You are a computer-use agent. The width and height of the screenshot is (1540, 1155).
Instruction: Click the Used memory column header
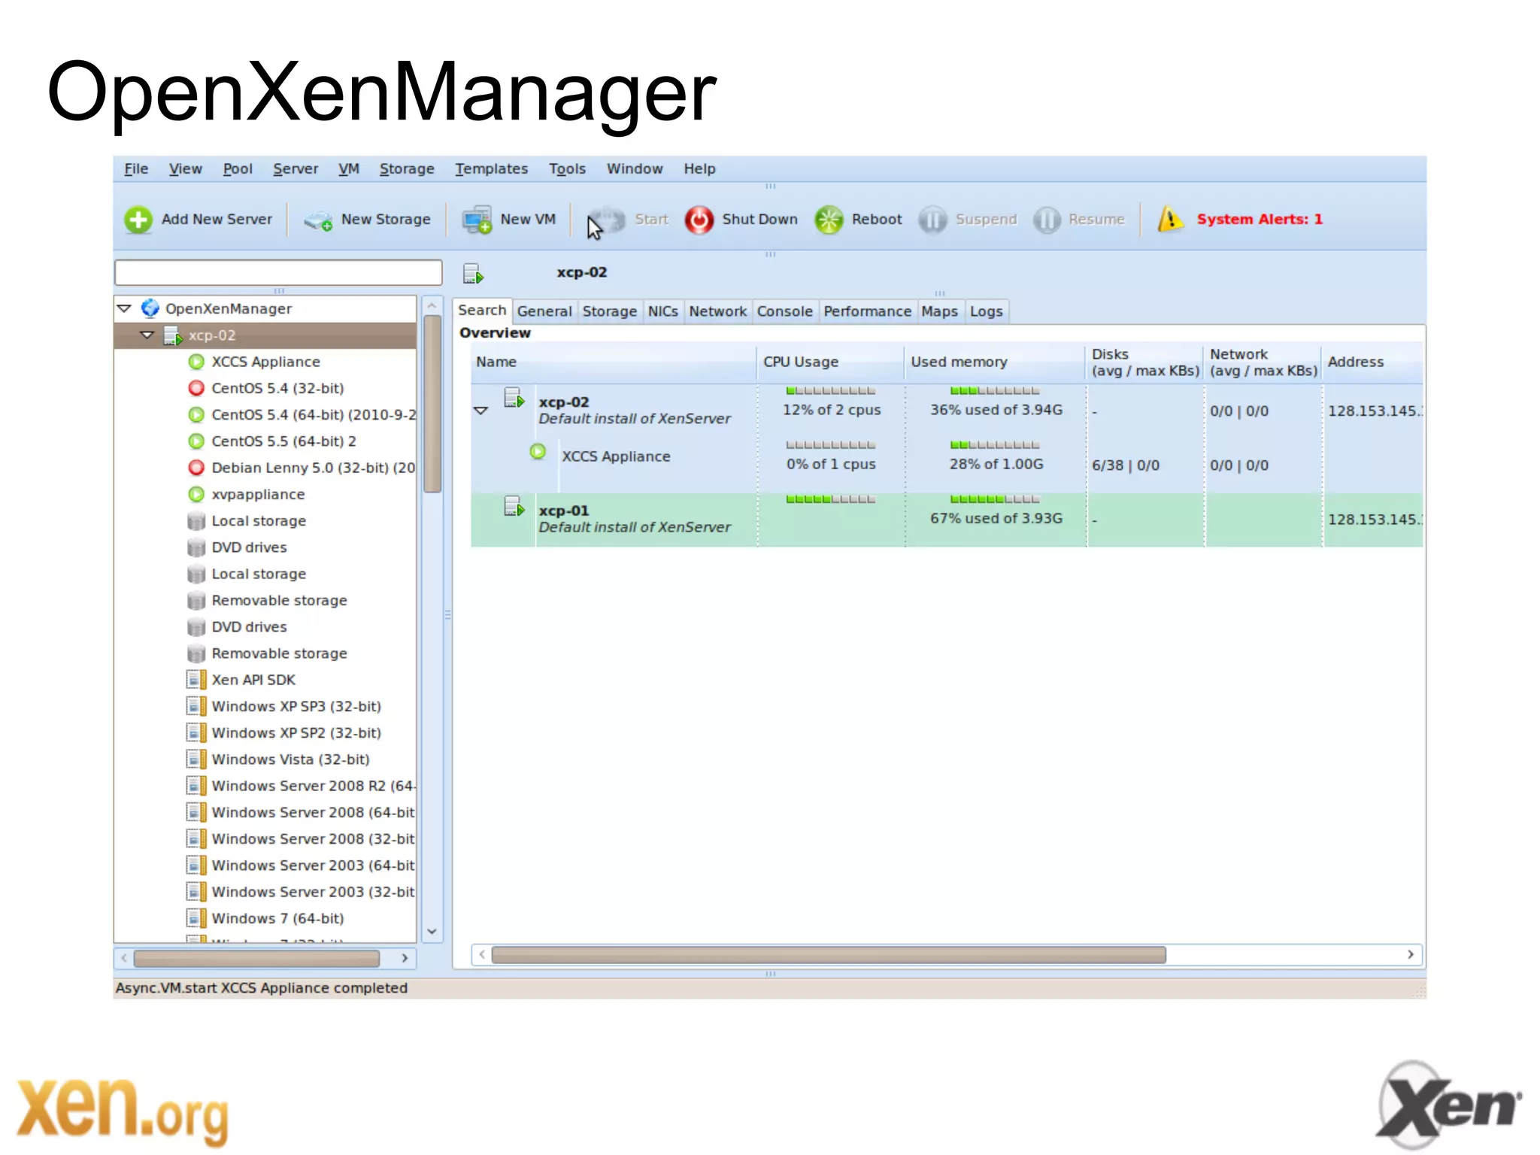[994, 362]
